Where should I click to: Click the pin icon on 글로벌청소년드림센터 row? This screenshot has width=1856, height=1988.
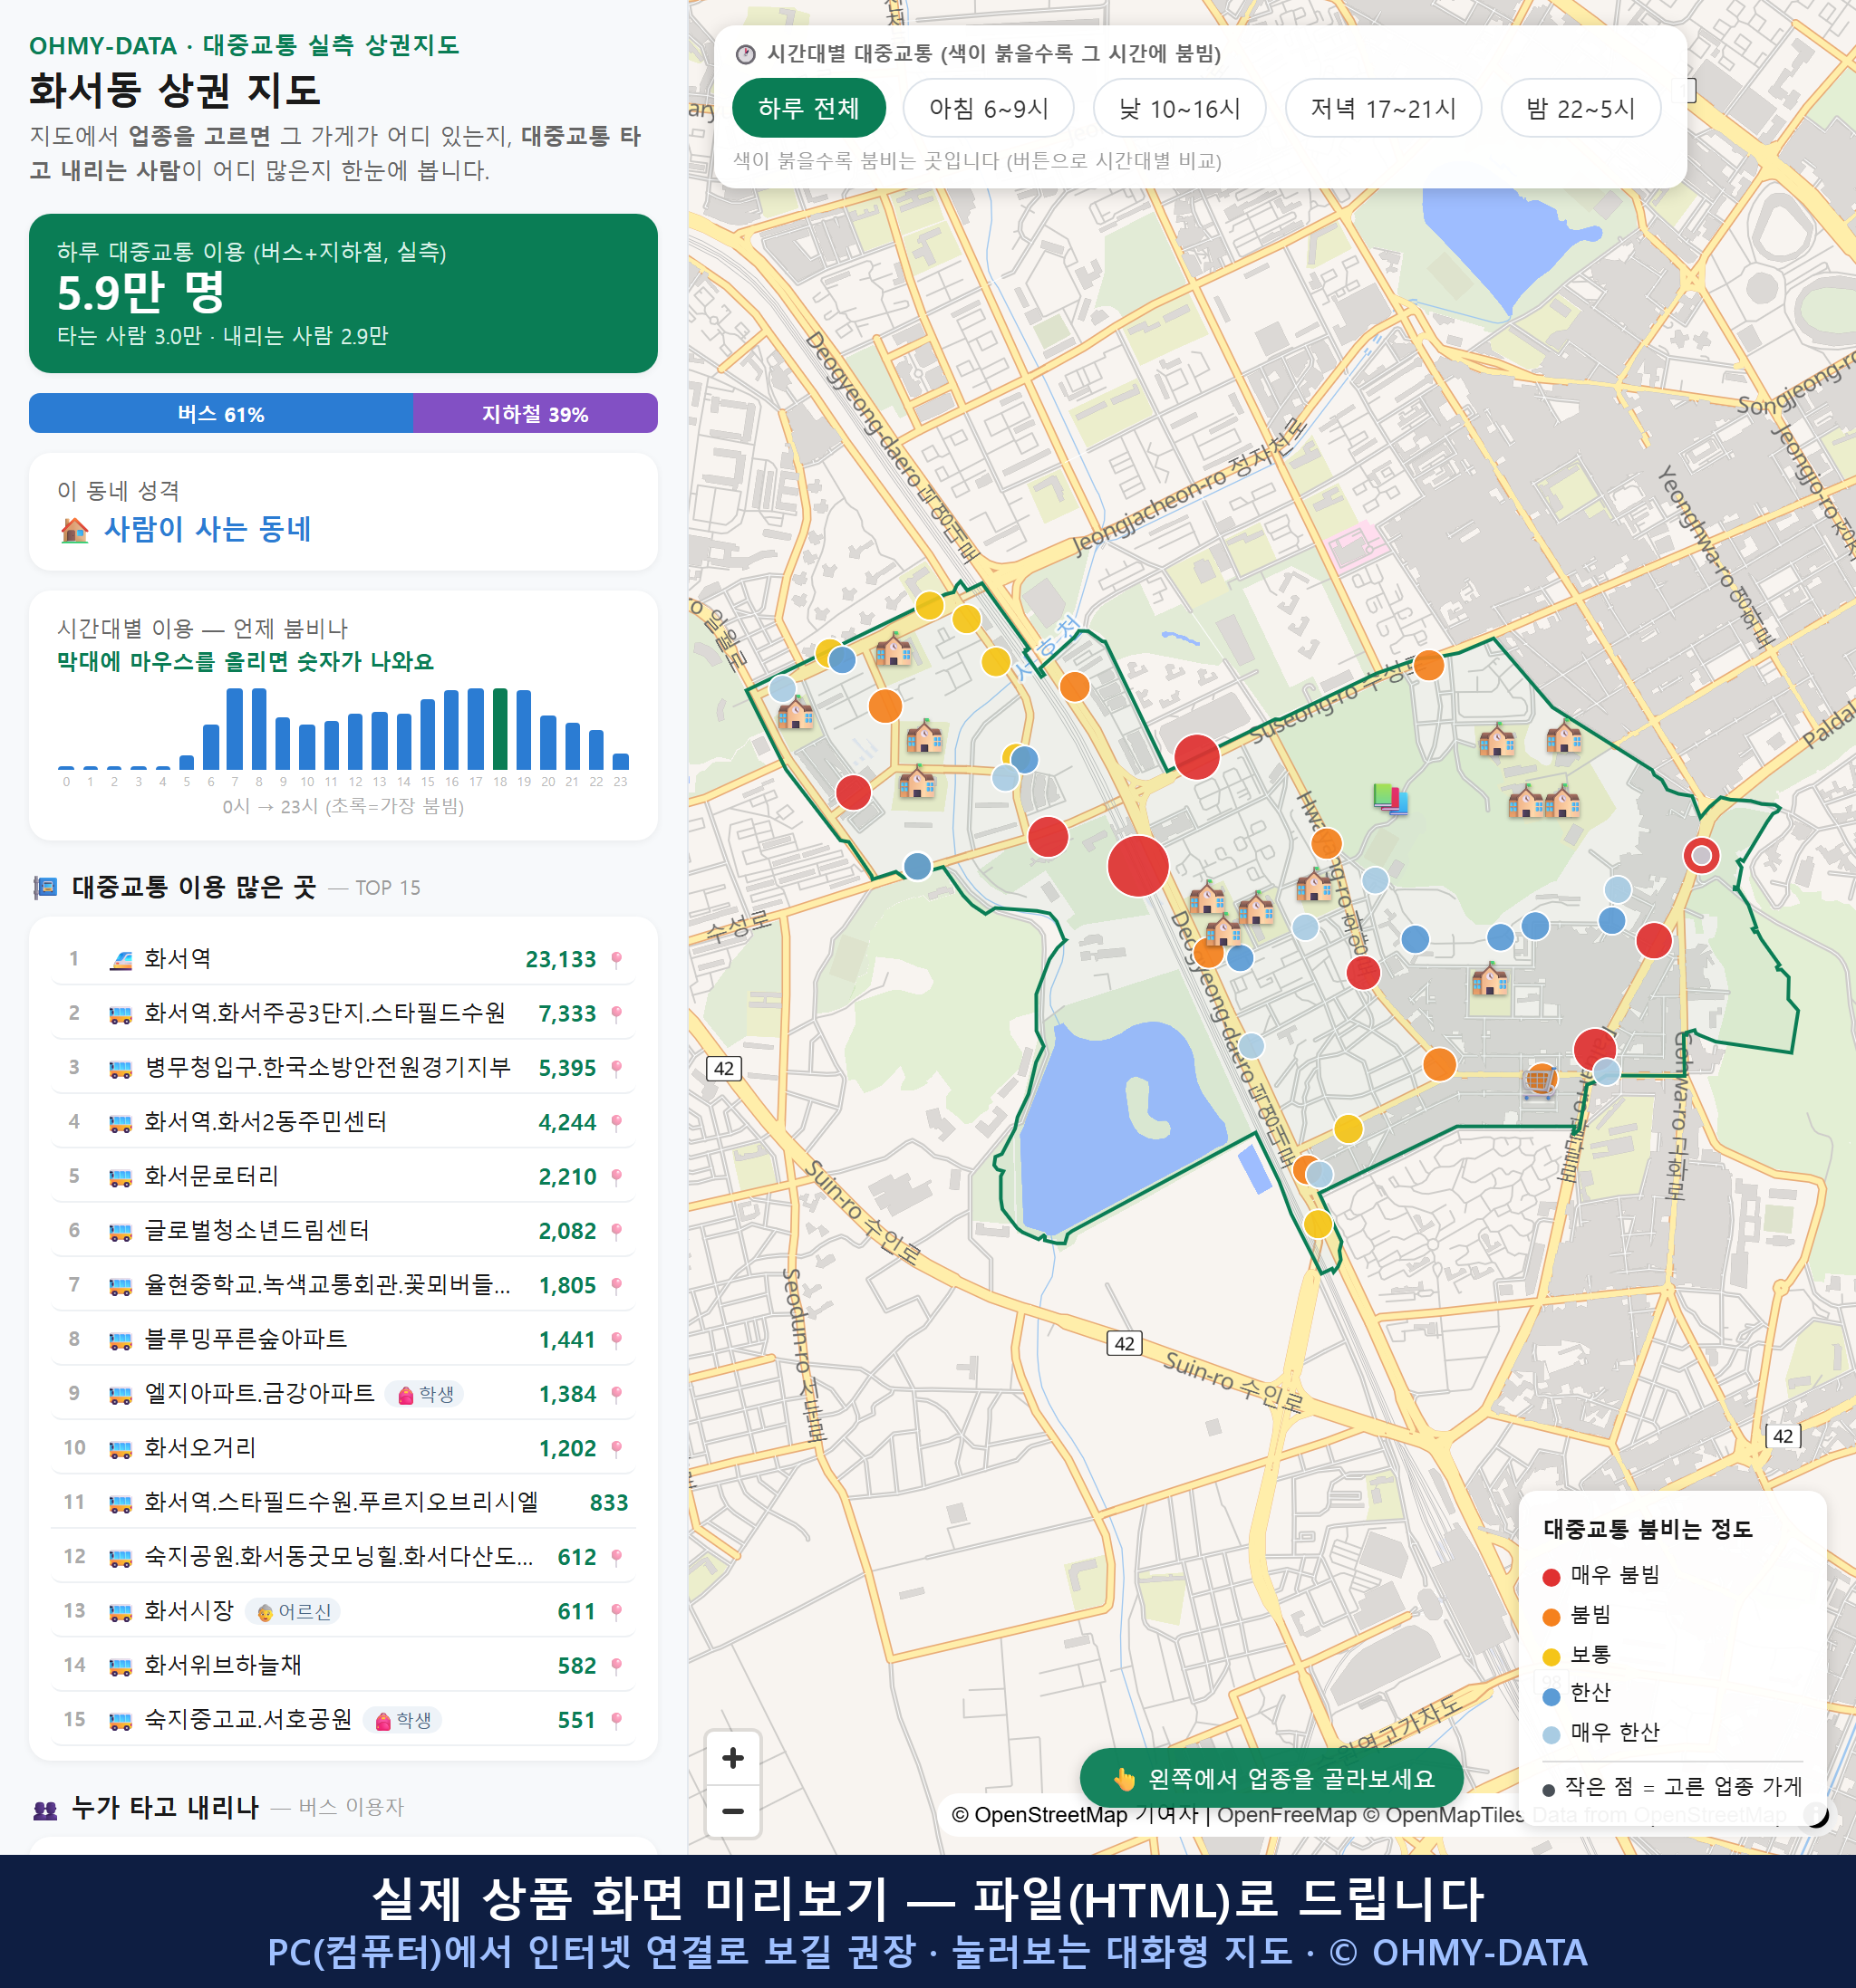coord(616,1230)
